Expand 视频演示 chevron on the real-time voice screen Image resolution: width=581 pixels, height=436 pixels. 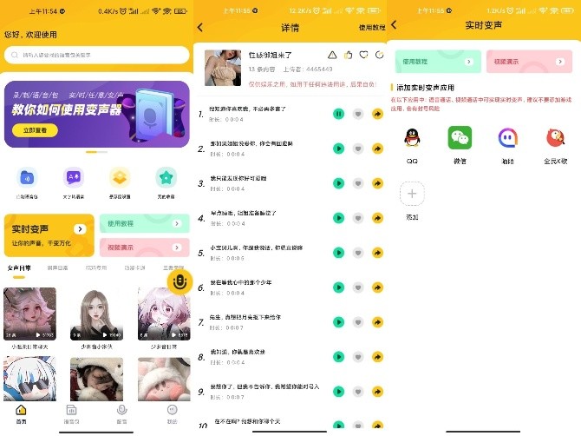coord(566,62)
